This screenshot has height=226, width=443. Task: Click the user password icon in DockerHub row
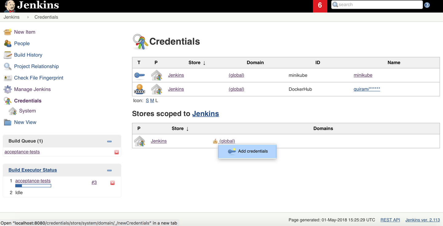click(x=140, y=89)
